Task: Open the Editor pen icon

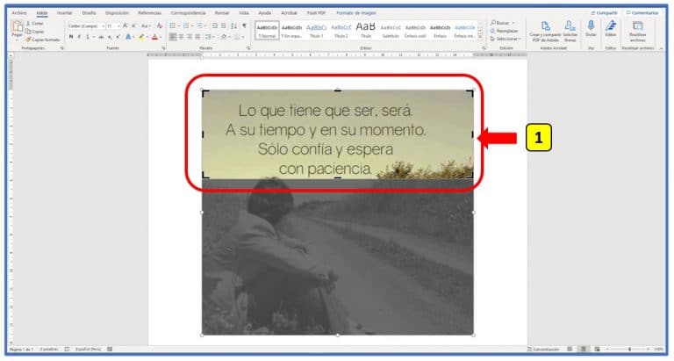Action: [611, 28]
